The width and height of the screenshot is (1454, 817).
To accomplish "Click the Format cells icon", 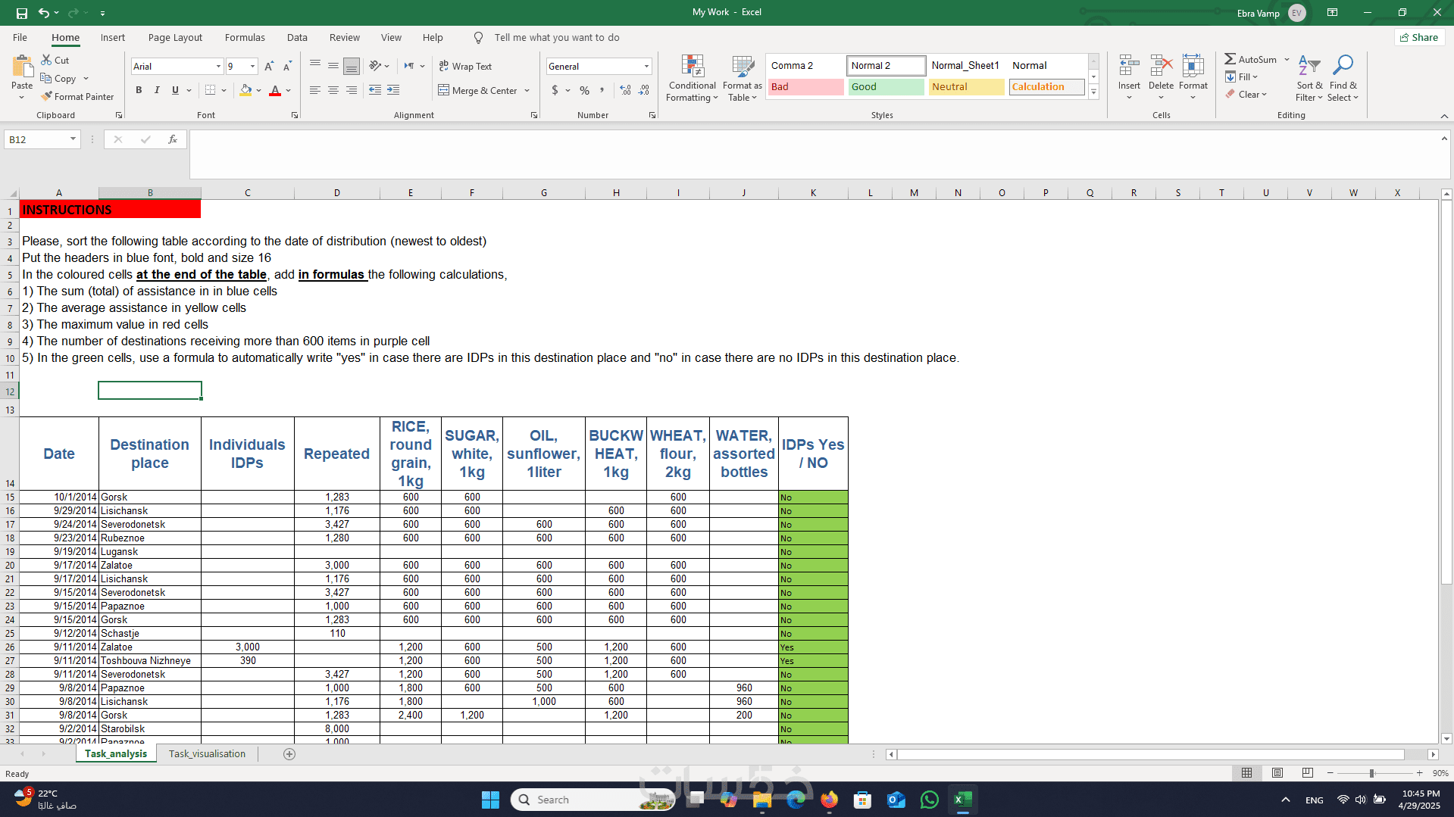I will (1193, 66).
